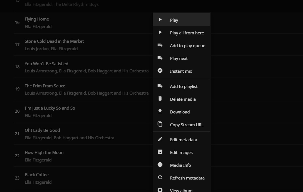Screen dimensions: 303x192
Task: Click the Instant mix compass icon
Action: click(x=160, y=70)
